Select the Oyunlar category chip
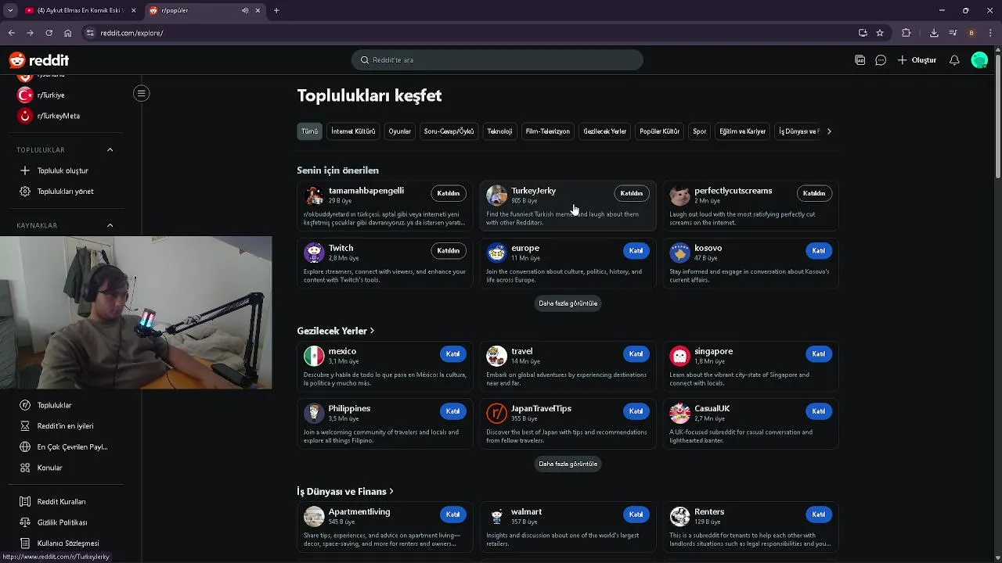 [x=399, y=131]
